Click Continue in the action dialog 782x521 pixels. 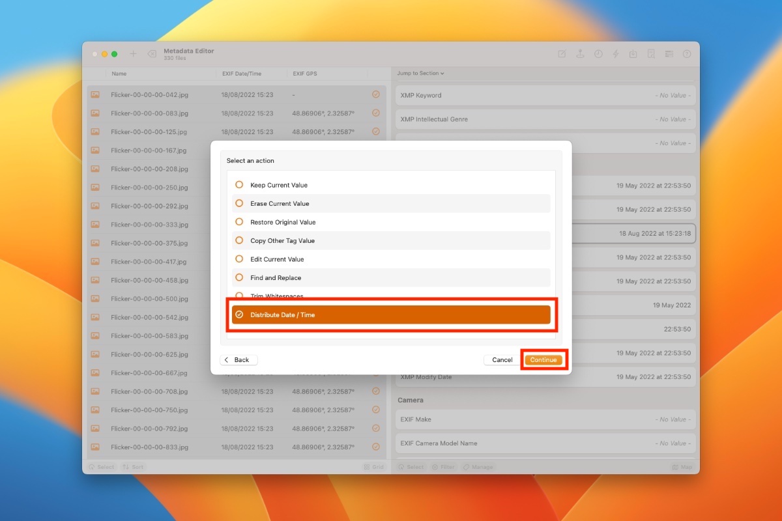click(543, 360)
